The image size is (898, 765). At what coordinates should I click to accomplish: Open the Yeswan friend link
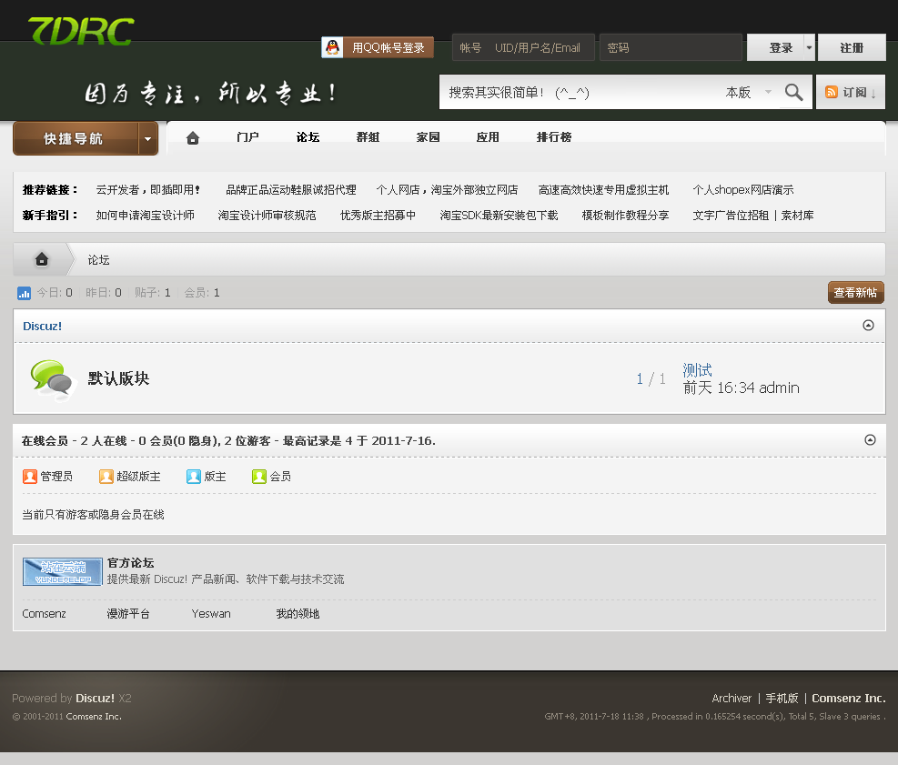(x=211, y=614)
